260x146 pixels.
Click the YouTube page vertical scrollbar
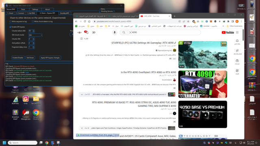[x=243, y=35]
